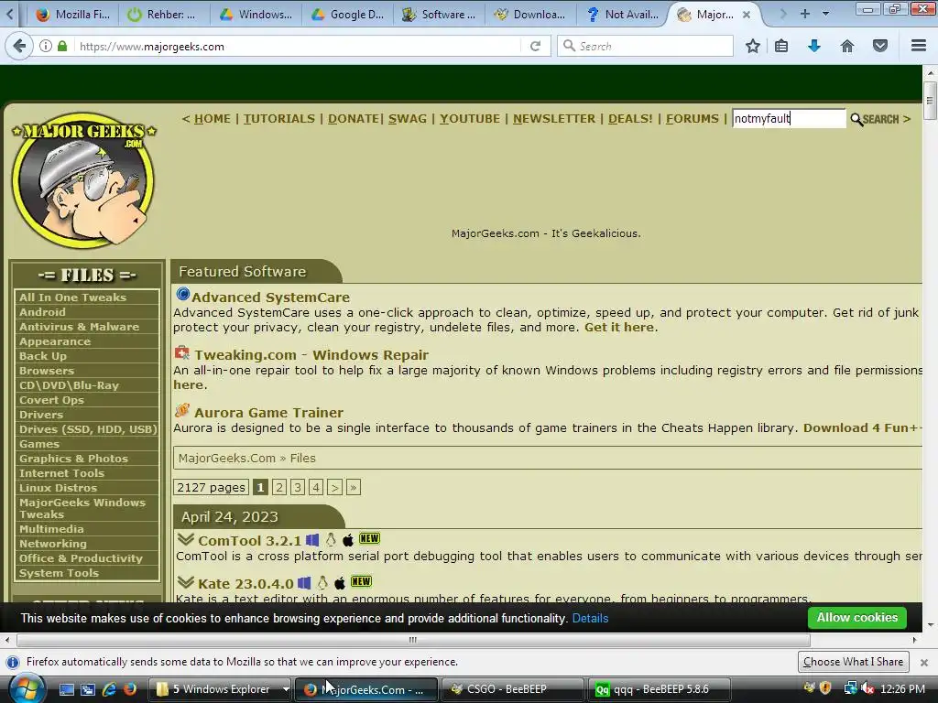Expand ComTool 3.2.1 entry chevron
The width and height of the screenshot is (938, 703).
[x=185, y=540]
